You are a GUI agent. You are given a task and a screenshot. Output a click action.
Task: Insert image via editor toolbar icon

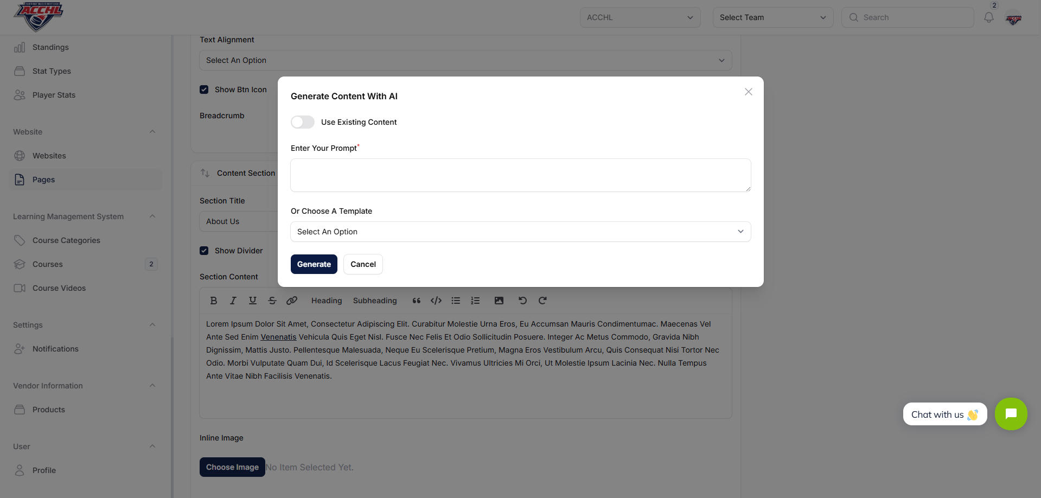tap(499, 301)
